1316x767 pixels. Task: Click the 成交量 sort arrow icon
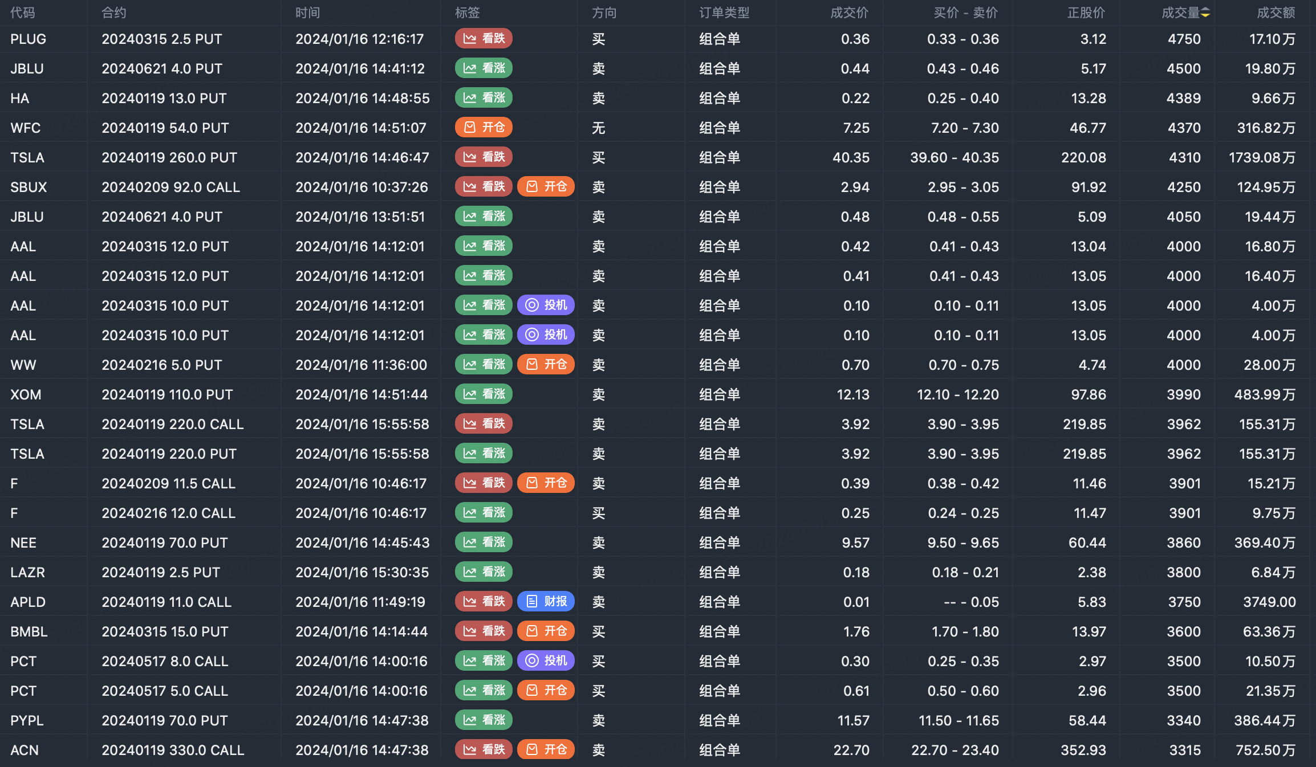pos(1205,13)
